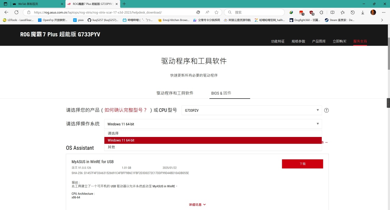Click the IDM download manager extension icon
Screen dimensions: 390x210
point(291,12)
